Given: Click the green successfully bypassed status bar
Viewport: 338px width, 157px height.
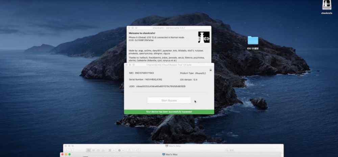Looking at the screenshot, I should click(x=169, y=112).
